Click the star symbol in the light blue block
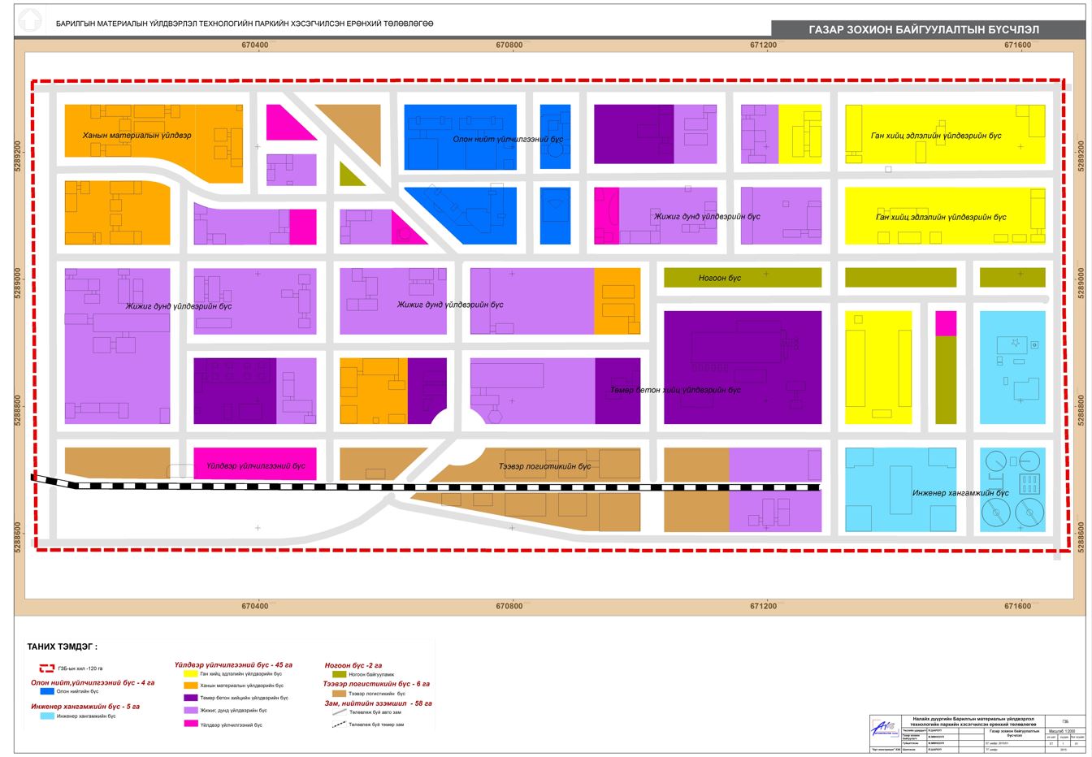Screen dimensions: 1092x757 1015,343
